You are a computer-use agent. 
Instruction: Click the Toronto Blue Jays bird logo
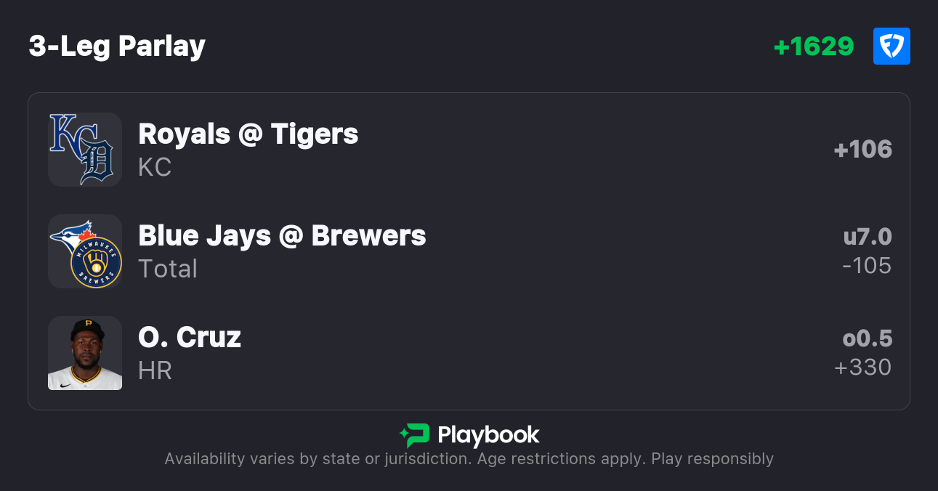(x=73, y=234)
